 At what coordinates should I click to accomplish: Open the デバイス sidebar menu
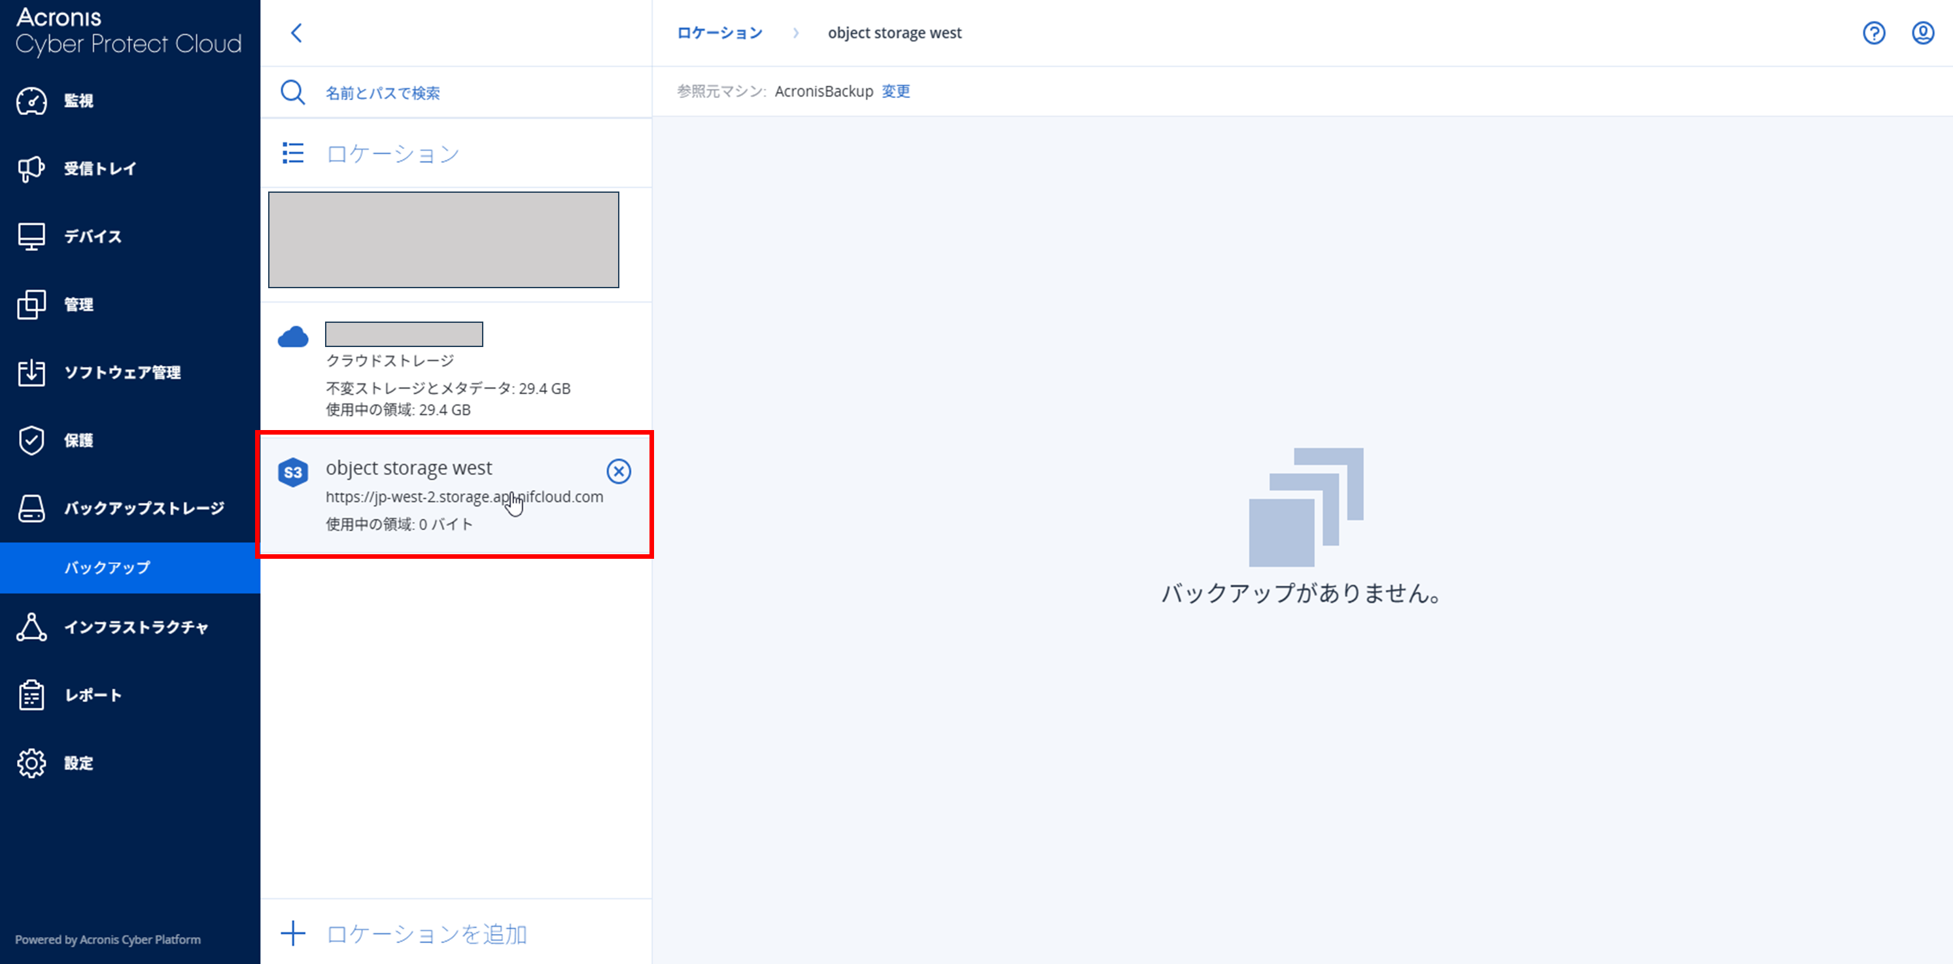[92, 237]
